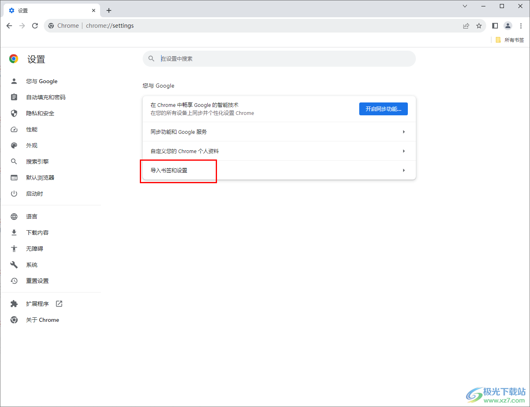Click the palette icon for 外观
The width and height of the screenshot is (530, 407).
14,145
